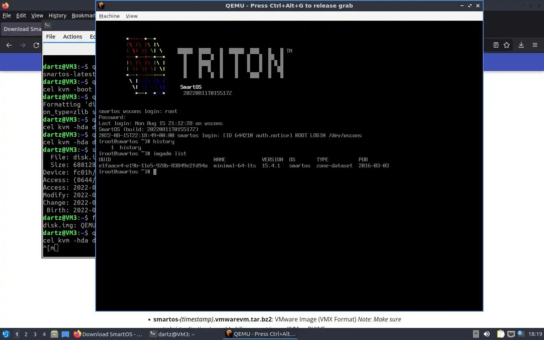Switch to dartz@VM3 terminal taskbar entry
Viewport: 544px width, 340px height.
(x=172, y=334)
